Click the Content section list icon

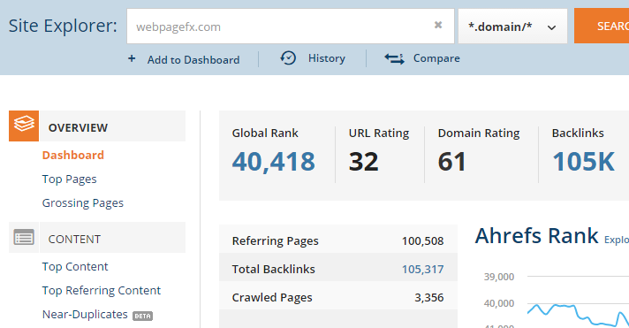coord(24,237)
